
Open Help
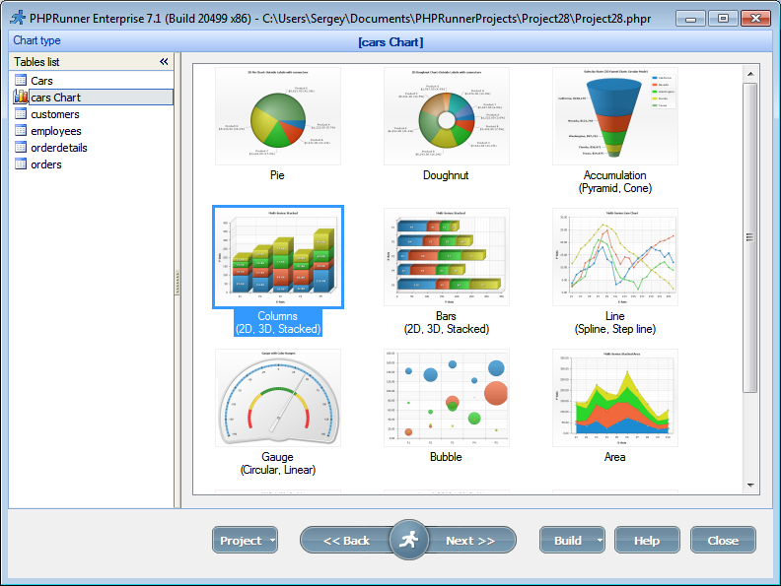(x=647, y=541)
